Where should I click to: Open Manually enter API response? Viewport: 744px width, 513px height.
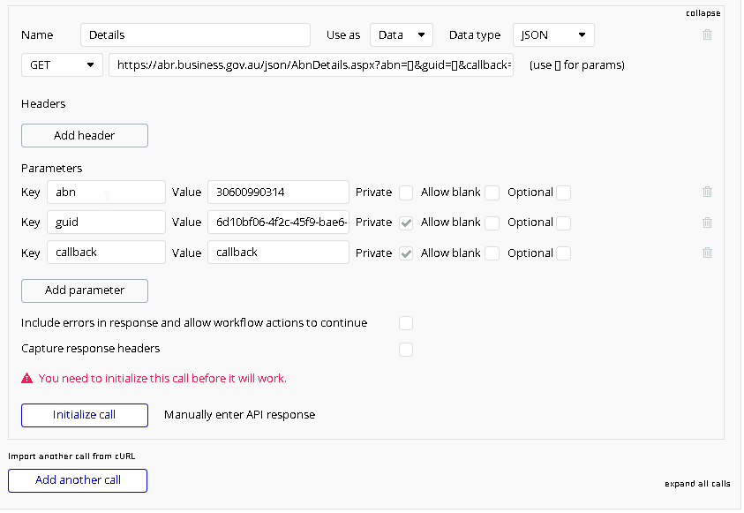click(237, 415)
